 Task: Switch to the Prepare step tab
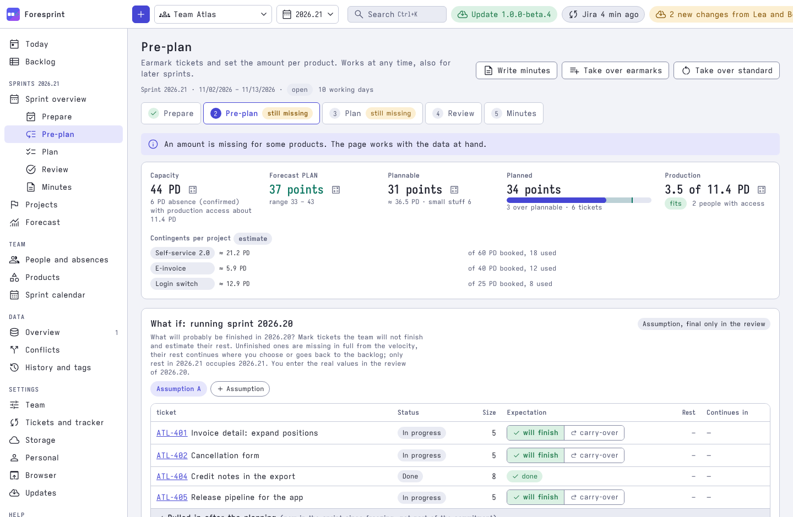coord(171,113)
